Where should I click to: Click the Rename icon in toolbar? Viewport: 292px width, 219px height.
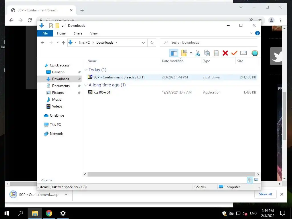pos(244,53)
